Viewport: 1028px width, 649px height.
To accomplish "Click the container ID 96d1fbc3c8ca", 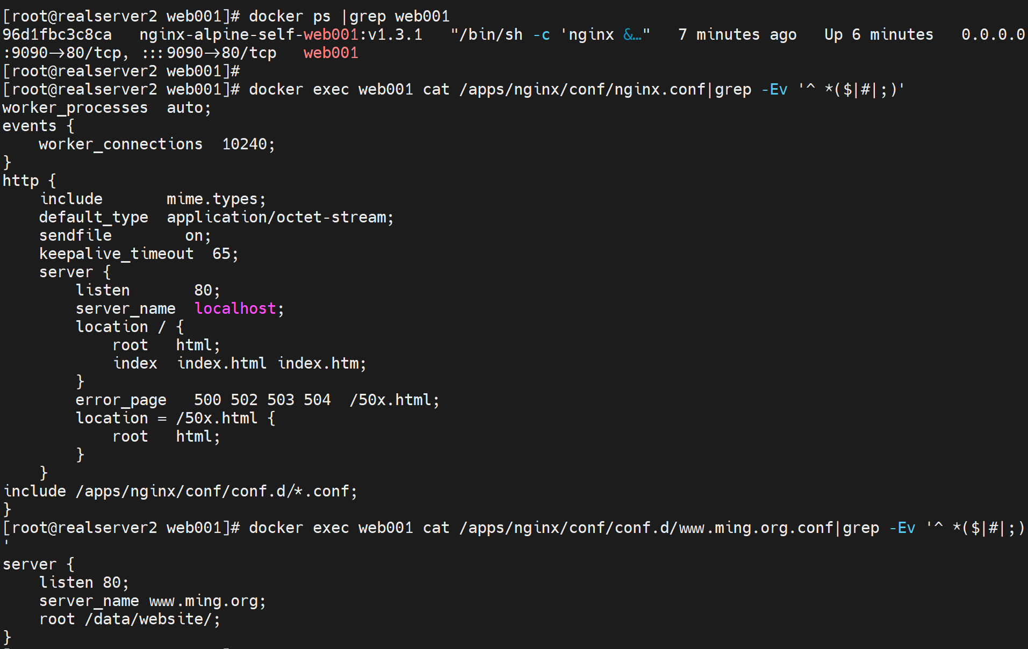I will coord(57,35).
